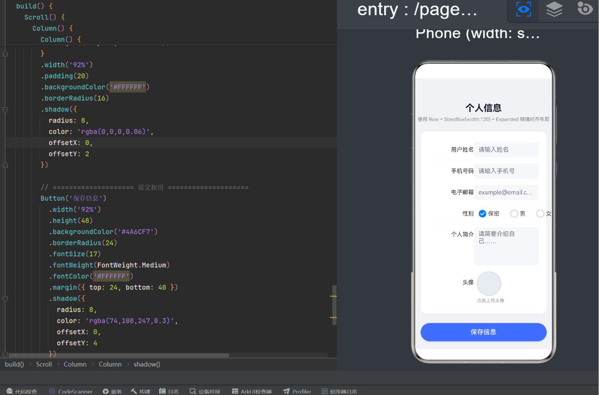The width and height of the screenshot is (599, 395).
Task: Click the example@email.c… email input field
Action: point(506,192)
